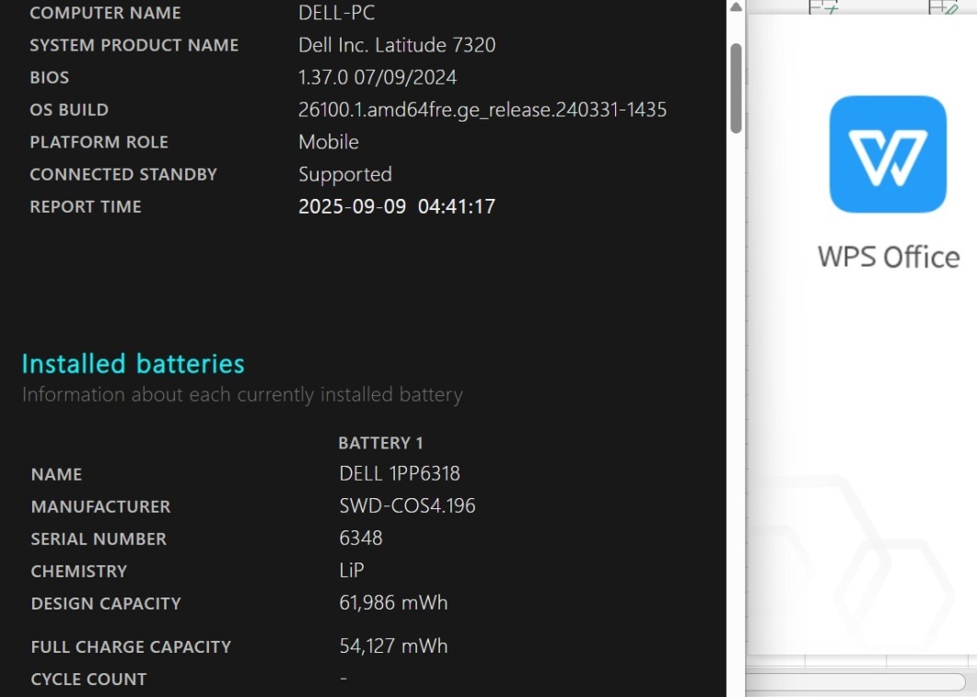Select the BIOS label
The image size is (977, 697).
coord(49,78)
